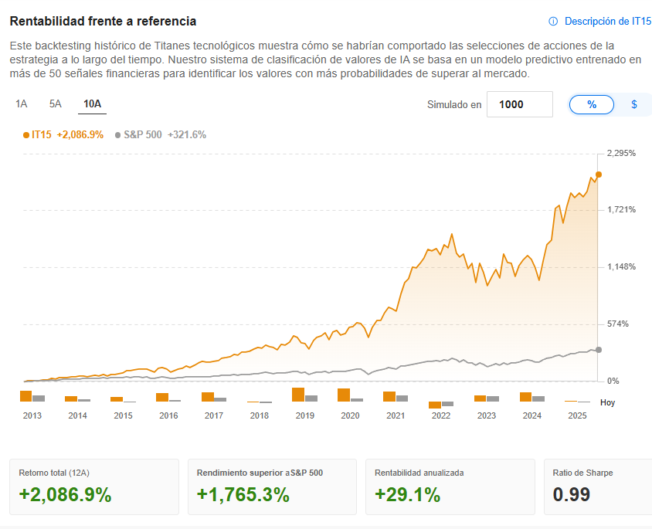
Task: Click the orange endpoint marker on the IT15 line
Action: pyautogui.click(x=597, y=175)
